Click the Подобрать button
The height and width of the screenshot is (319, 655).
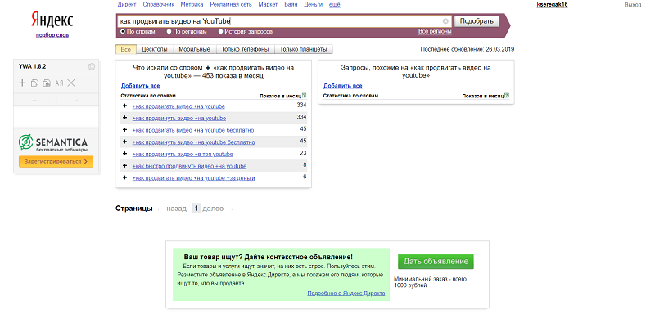pyautogui.click(x=477, y=21)
